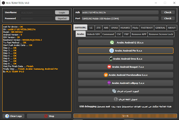
Task: Click the Adb serial number field
Action: (120, 12)
